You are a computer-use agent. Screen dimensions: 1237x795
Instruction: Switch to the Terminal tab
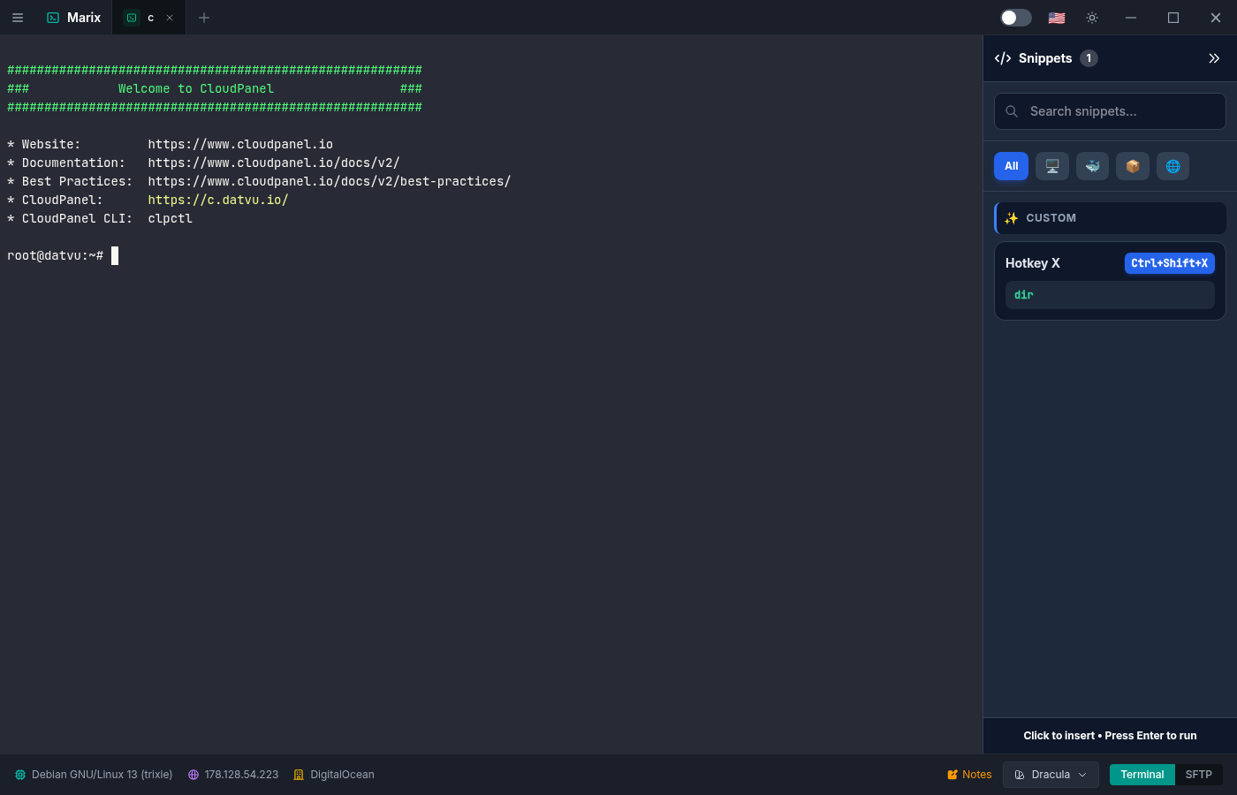[x=1142, y=774]
